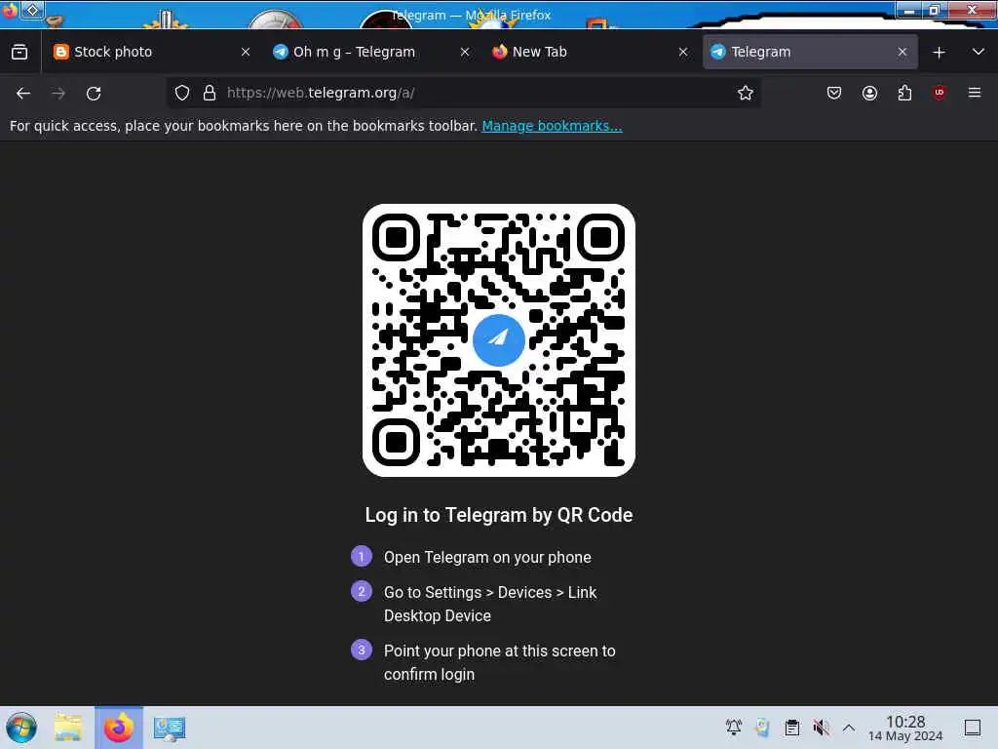998x749 pixels.
Task: Switch to the Stock photo tab
Action: coord(151,52)
